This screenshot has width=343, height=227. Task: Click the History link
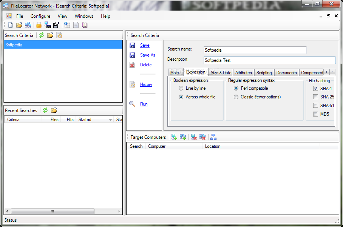(146, 84)
